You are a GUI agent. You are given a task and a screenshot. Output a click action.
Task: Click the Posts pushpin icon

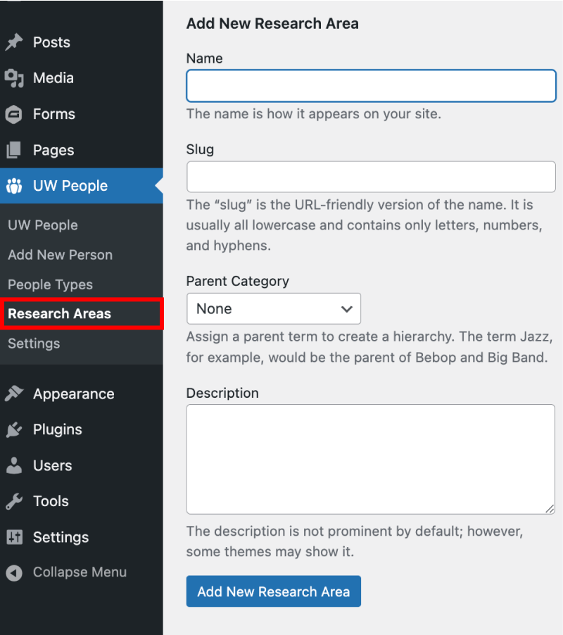pyautogui.click(x=14, y=42)
